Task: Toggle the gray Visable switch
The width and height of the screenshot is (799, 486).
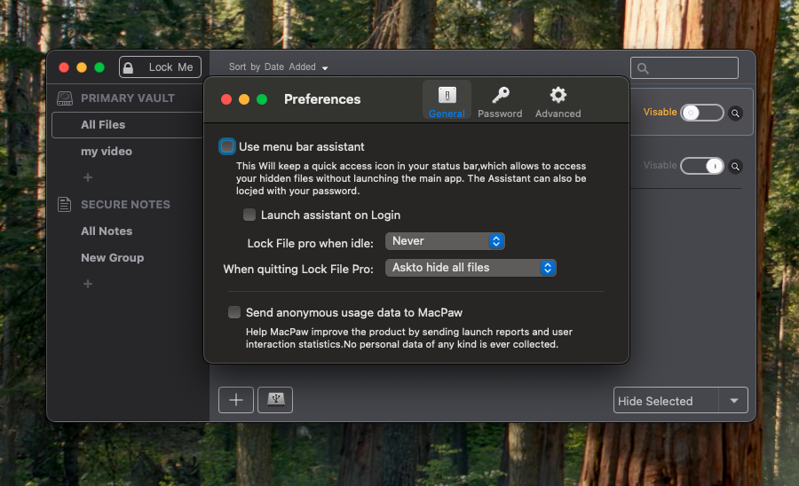Action: [x=702, y=165]
